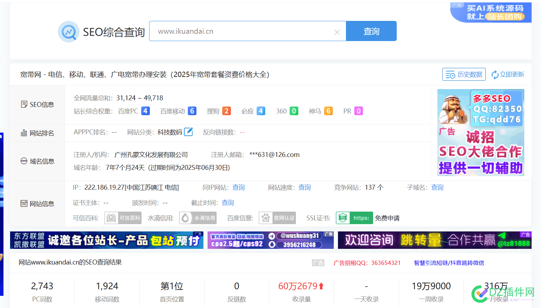
Task: Open the 欢迎咨询 跳转量 banner ad
Action: pyautogui.click(x=435, y=240)
